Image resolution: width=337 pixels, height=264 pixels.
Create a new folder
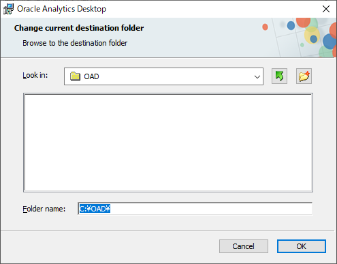click(x=304, y=76)
